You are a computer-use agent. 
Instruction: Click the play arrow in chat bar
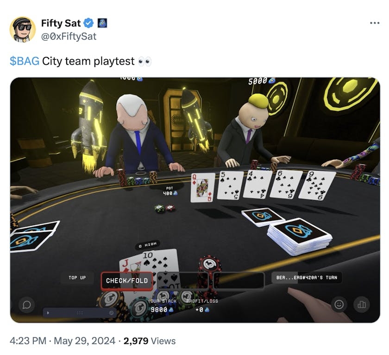coord(48,312)
